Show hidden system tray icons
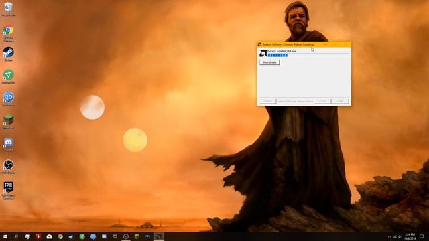This screenshot has height=241, width=429. coord(389,236)
